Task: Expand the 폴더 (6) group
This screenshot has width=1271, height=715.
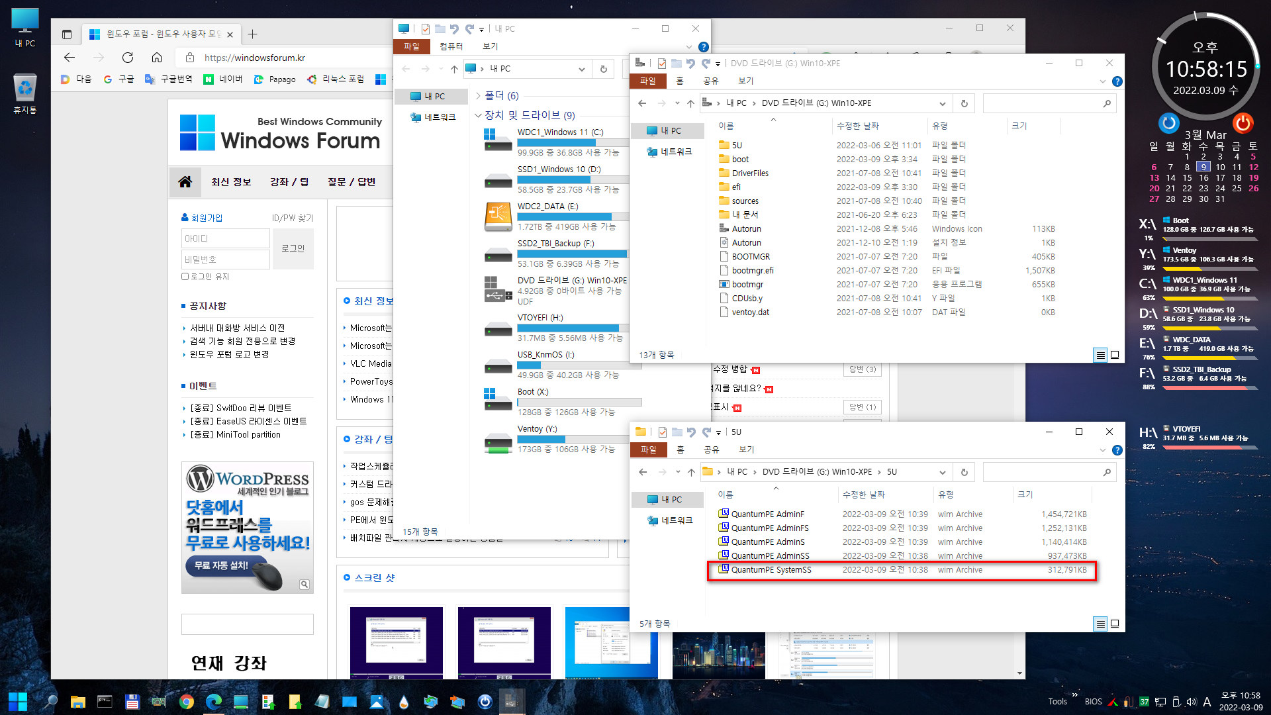Action: (x=478, y=96)
